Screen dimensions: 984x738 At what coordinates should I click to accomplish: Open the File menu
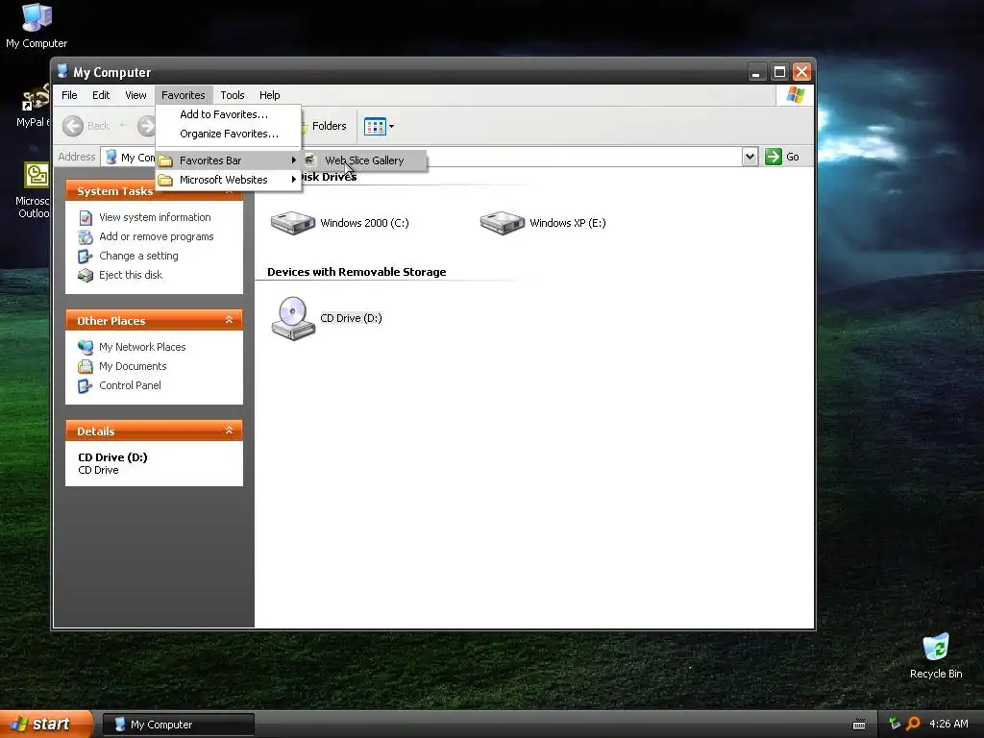point(69,95)
